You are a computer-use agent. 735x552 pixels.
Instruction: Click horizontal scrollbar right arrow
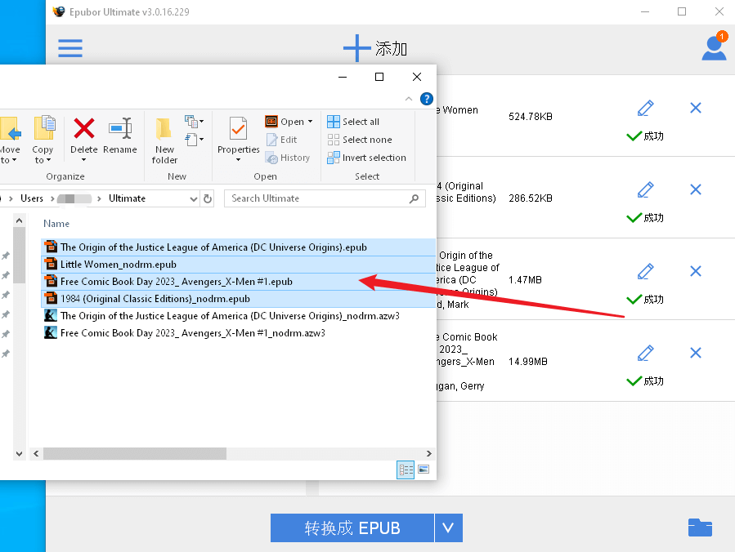[428, 453]
